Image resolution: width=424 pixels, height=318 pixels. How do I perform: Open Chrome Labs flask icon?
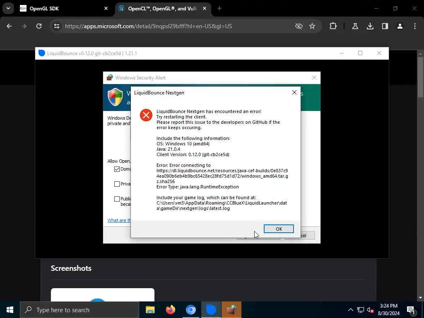point(355,26)
